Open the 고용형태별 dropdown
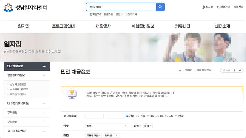 94,135
